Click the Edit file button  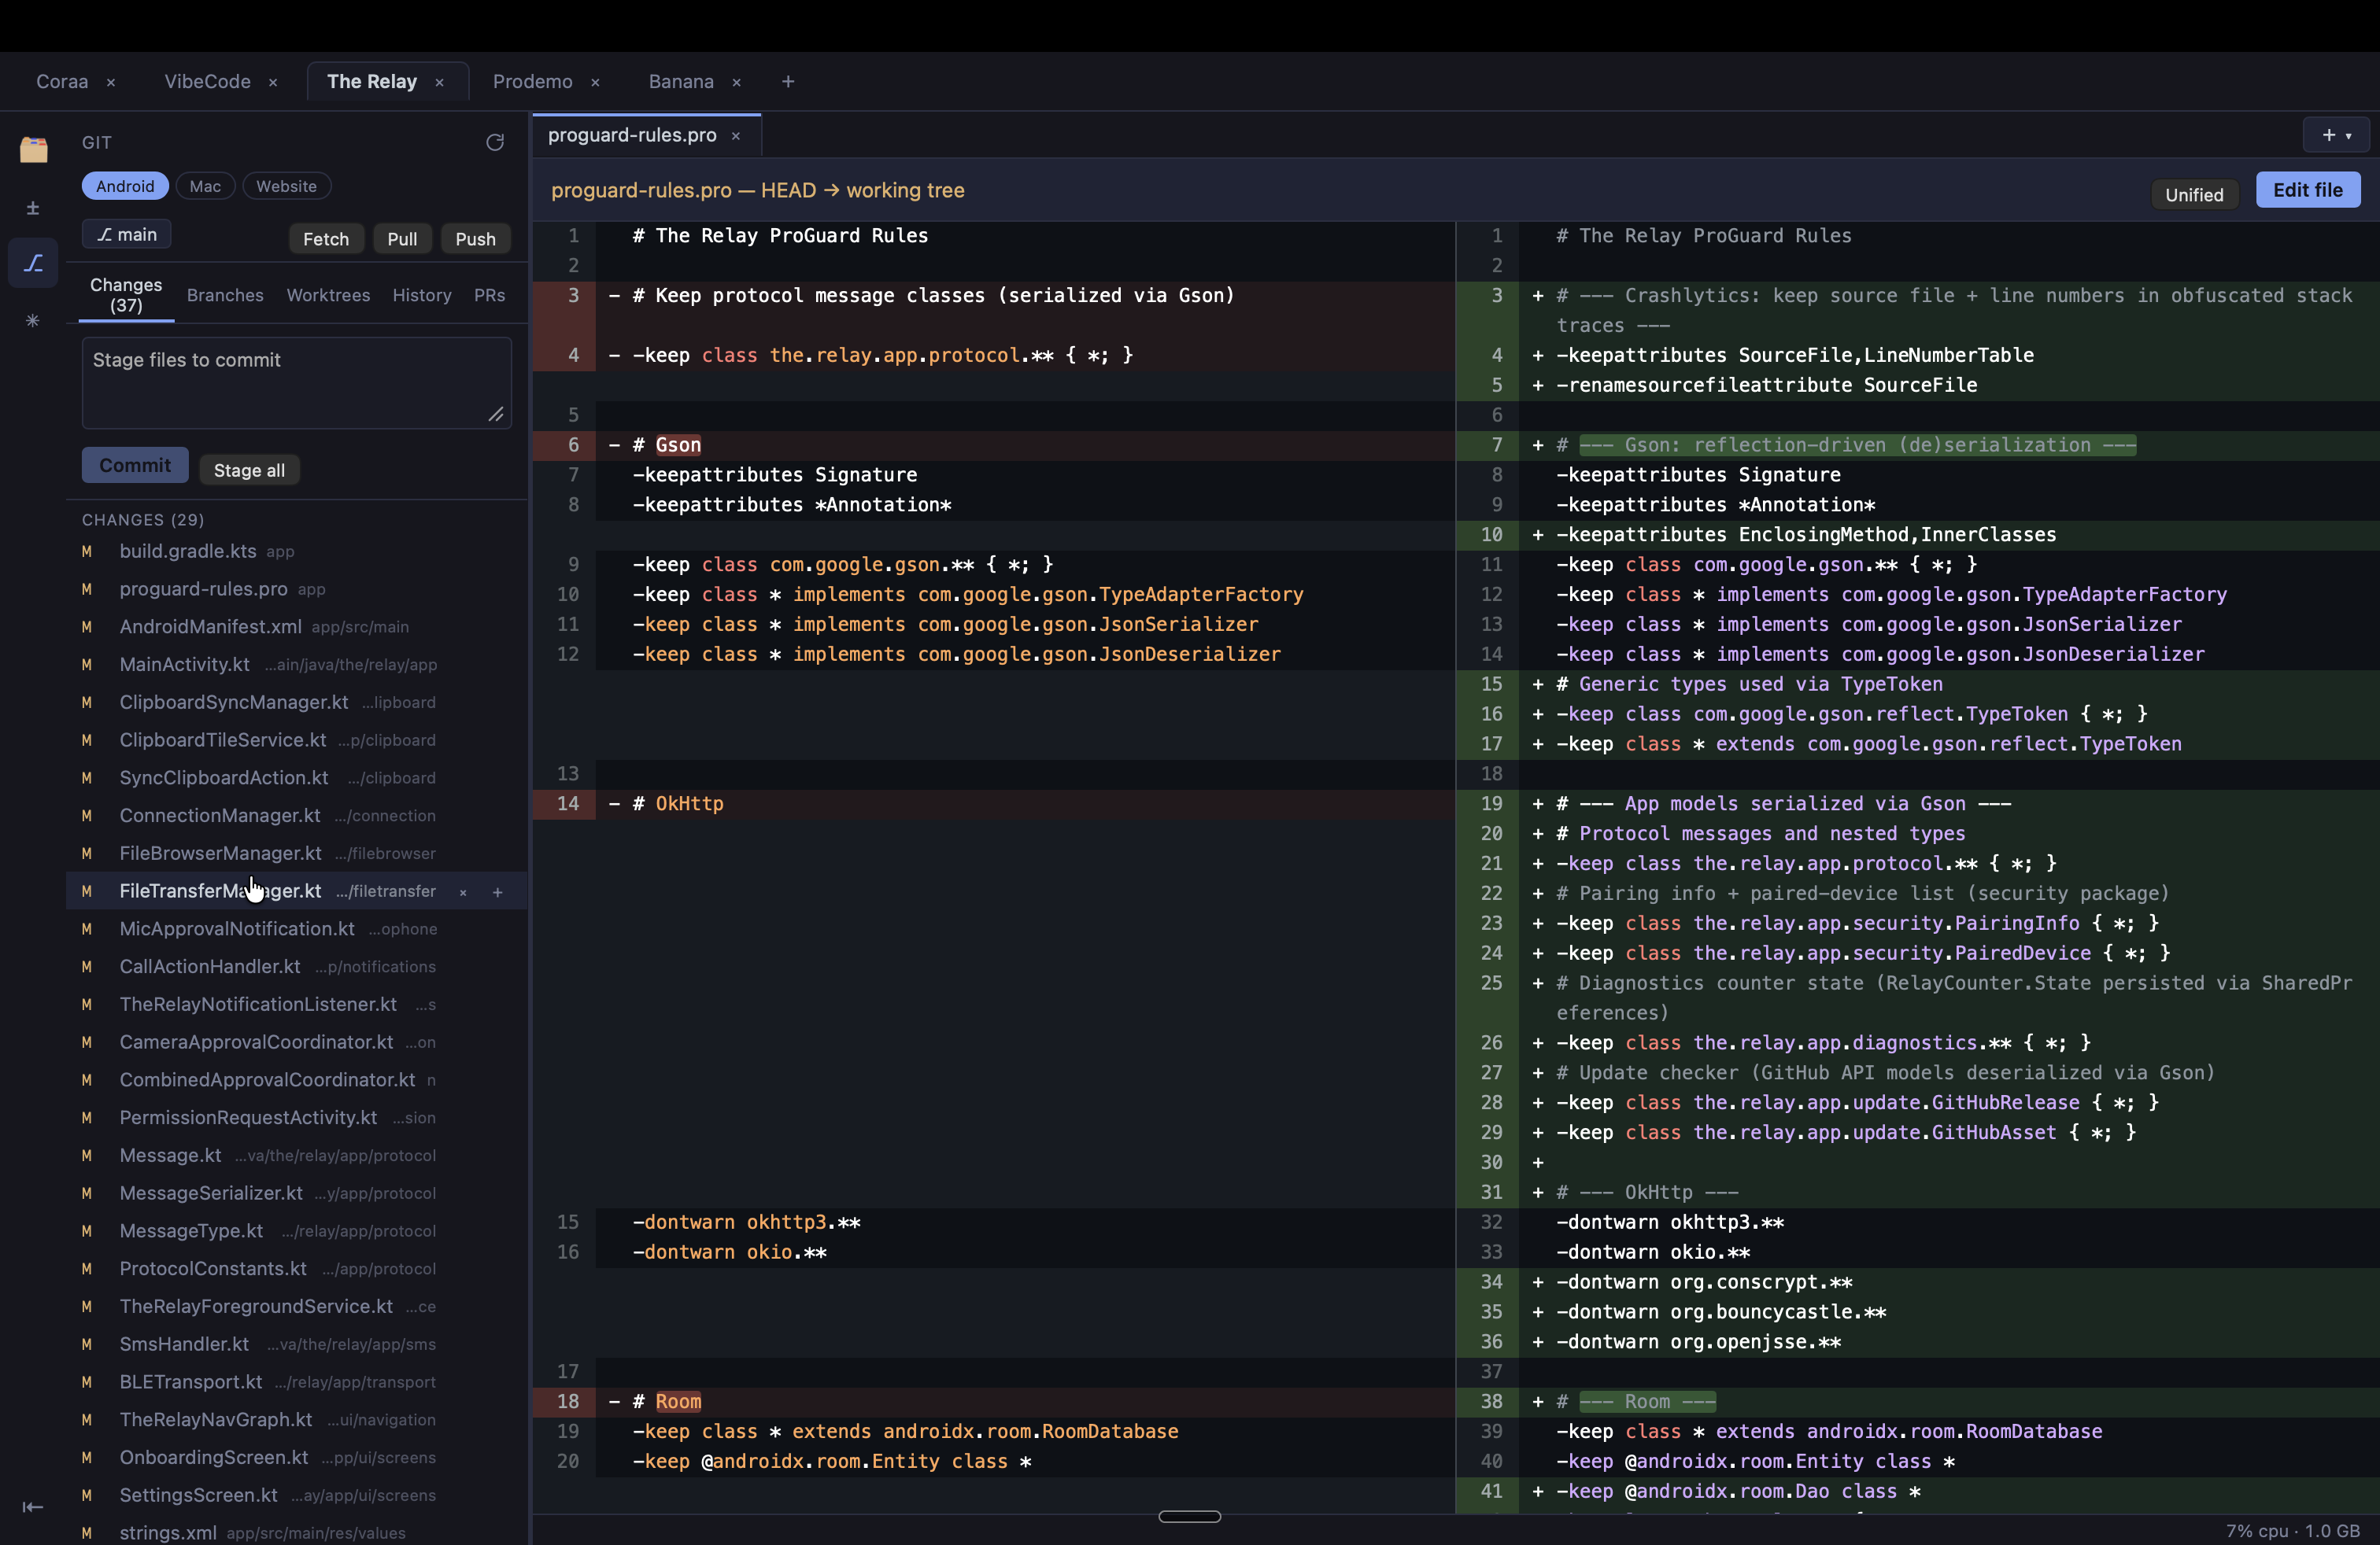(2308, 190)
